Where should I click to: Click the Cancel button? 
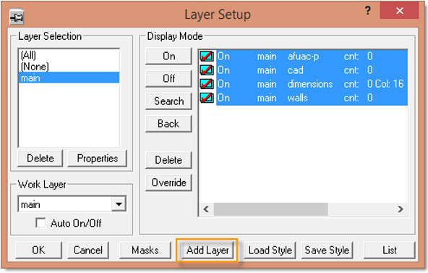click(x=88, y=250)
